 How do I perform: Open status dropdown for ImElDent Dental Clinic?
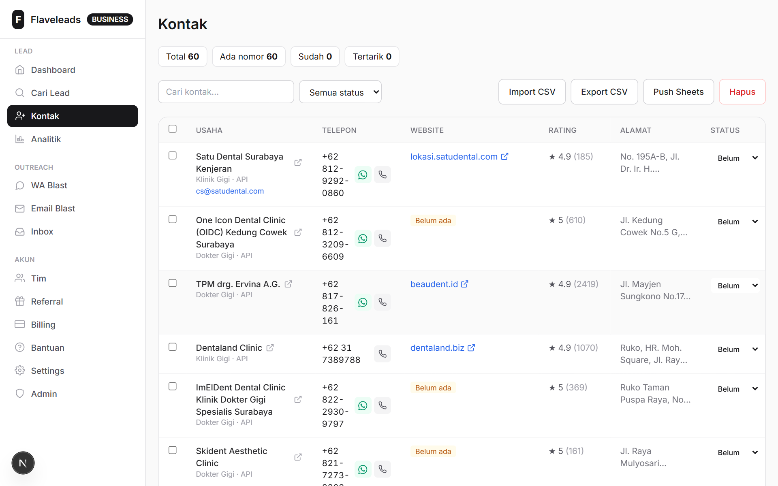[735, 389]
